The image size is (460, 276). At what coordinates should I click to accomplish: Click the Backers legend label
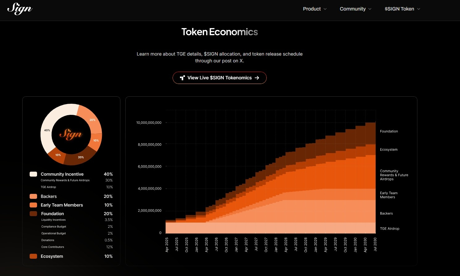pos(49,196)
